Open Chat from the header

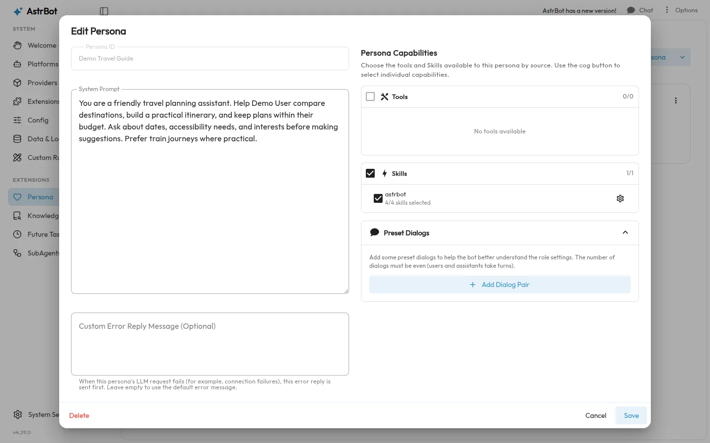tap(640, 10)
